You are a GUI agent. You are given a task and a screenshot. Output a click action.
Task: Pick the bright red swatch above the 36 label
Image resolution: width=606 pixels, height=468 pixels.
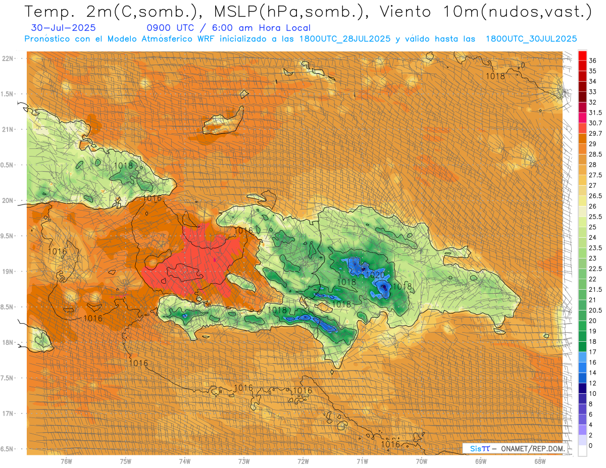coord(582,56)
